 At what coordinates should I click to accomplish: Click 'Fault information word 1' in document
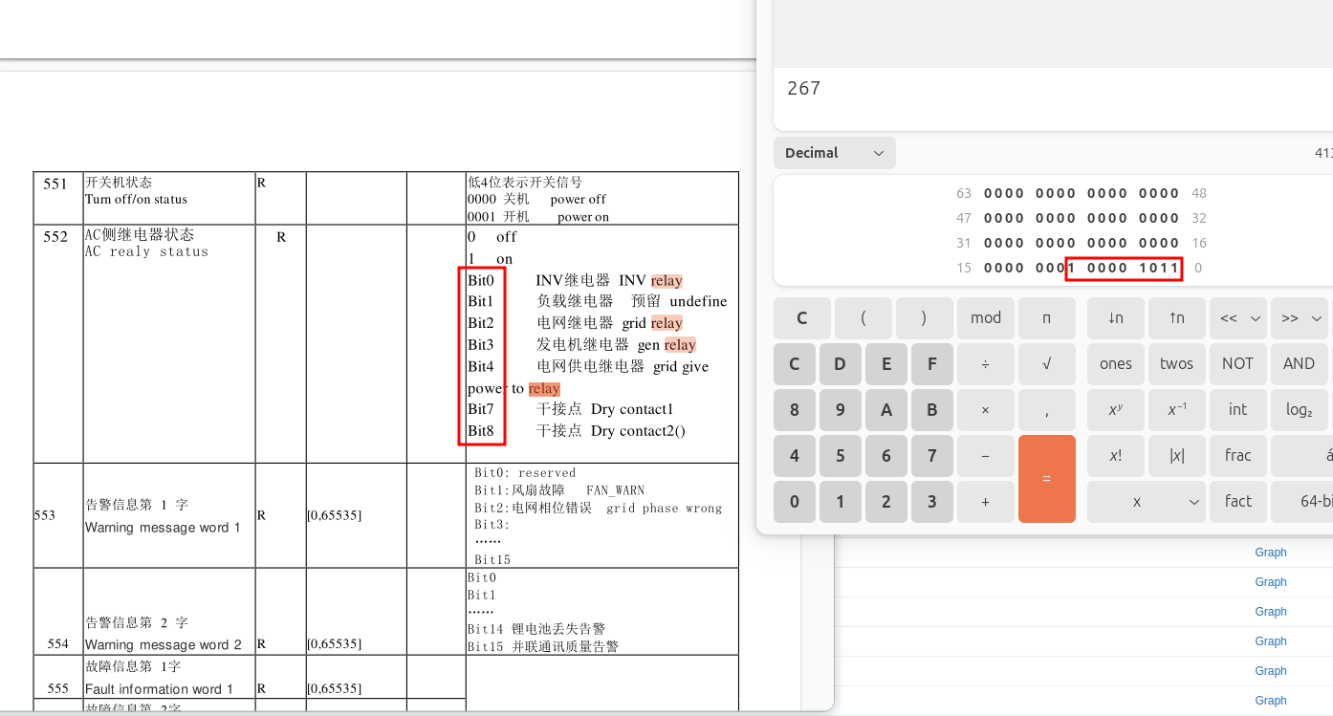click(x=159, y=689)
